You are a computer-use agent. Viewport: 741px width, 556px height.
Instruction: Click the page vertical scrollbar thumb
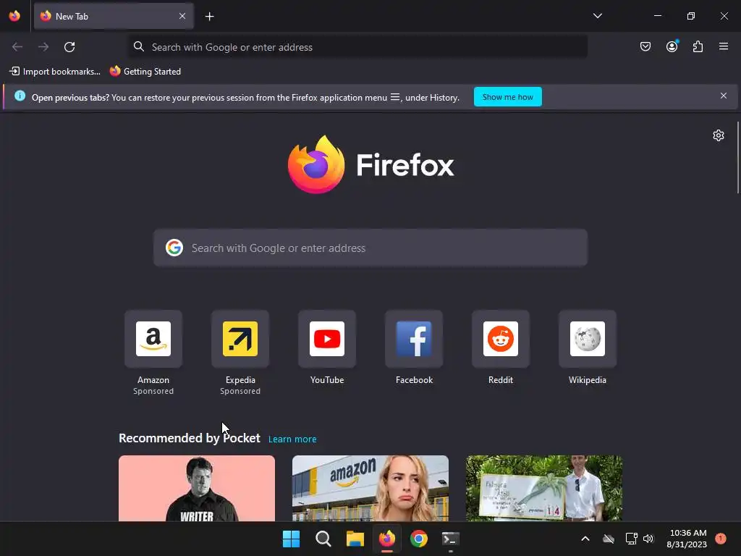pyautogui.click(x=737, y=157)
